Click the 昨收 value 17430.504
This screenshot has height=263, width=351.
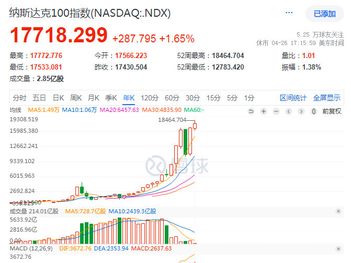131,67
